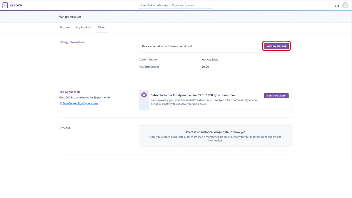Click the Manage Account page title

(x=70, y=17)
